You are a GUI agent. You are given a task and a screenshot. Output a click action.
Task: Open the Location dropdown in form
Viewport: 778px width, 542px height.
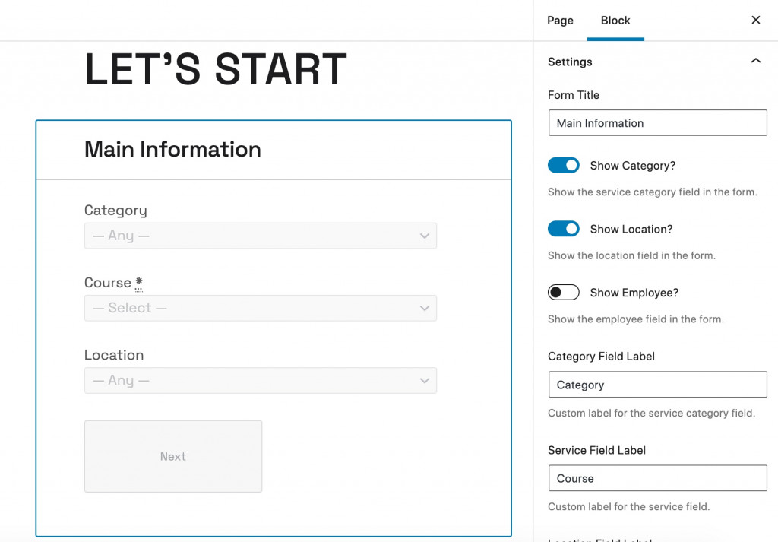[x=261, y=381]
